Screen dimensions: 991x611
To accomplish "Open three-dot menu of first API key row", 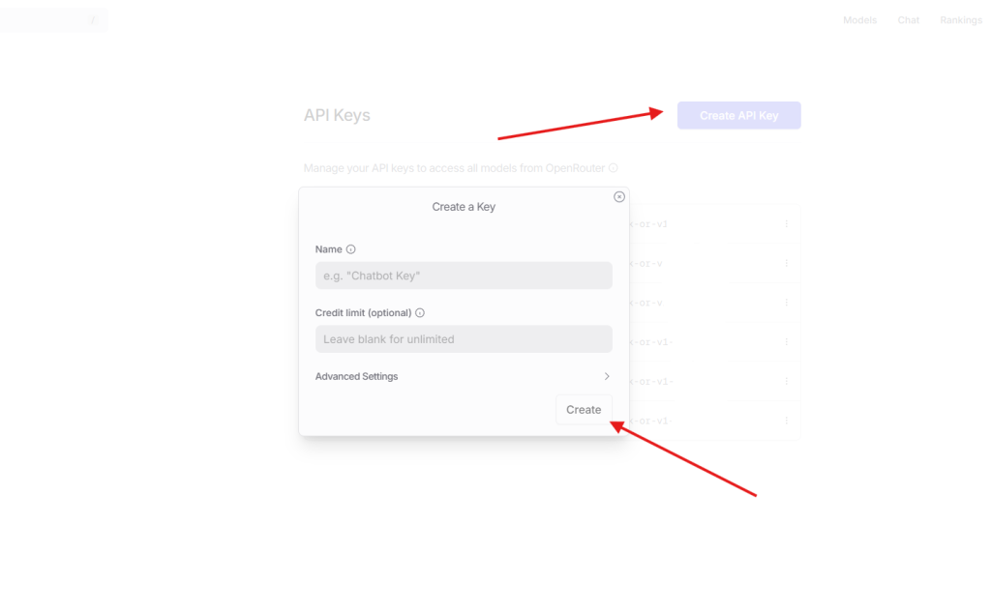I will (786, 224).
